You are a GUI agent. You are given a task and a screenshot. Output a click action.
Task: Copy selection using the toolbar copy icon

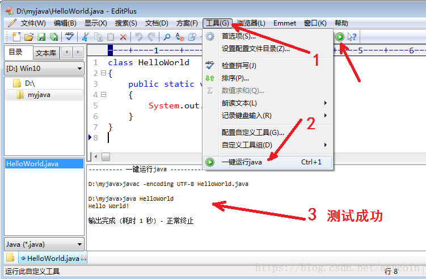tap(98, 37)
